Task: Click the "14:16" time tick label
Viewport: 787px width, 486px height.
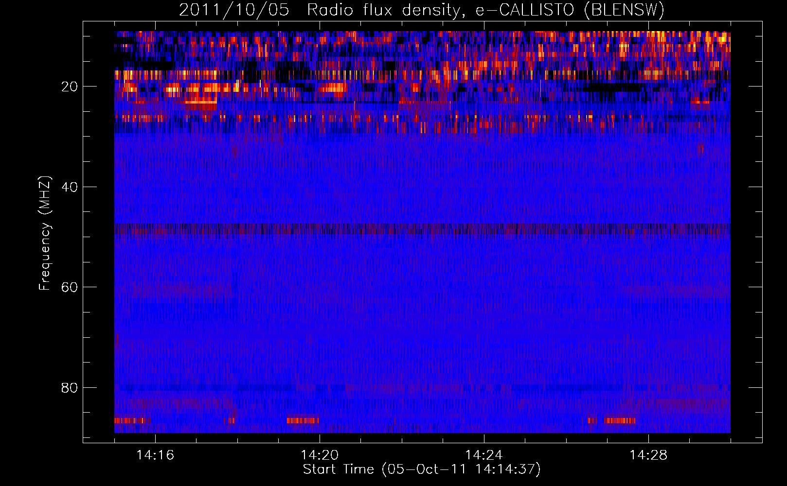Action: click(155, 455)
